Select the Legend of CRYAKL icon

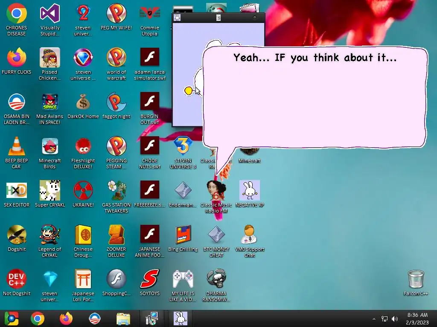[x=50, y=241]
